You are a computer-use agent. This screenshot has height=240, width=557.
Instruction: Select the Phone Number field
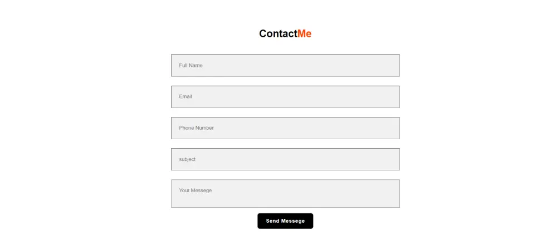[x=285, y=128]
